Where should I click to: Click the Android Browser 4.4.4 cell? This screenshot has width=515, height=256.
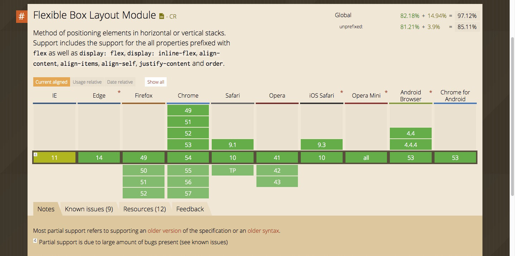tap(411, 145)
